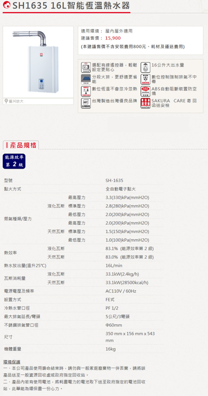Click the ABS 自動阻斷 protection icon
208x396 pixels.
point(146,91)
